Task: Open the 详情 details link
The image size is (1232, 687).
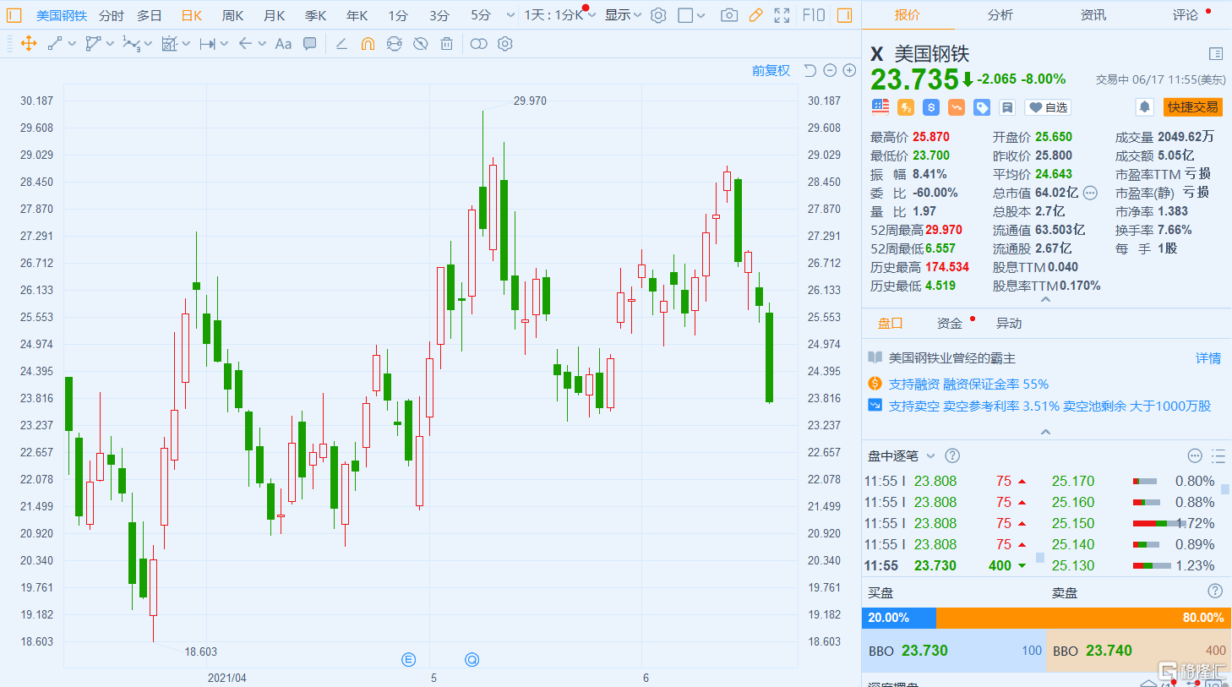Action: click(1208, 358)
